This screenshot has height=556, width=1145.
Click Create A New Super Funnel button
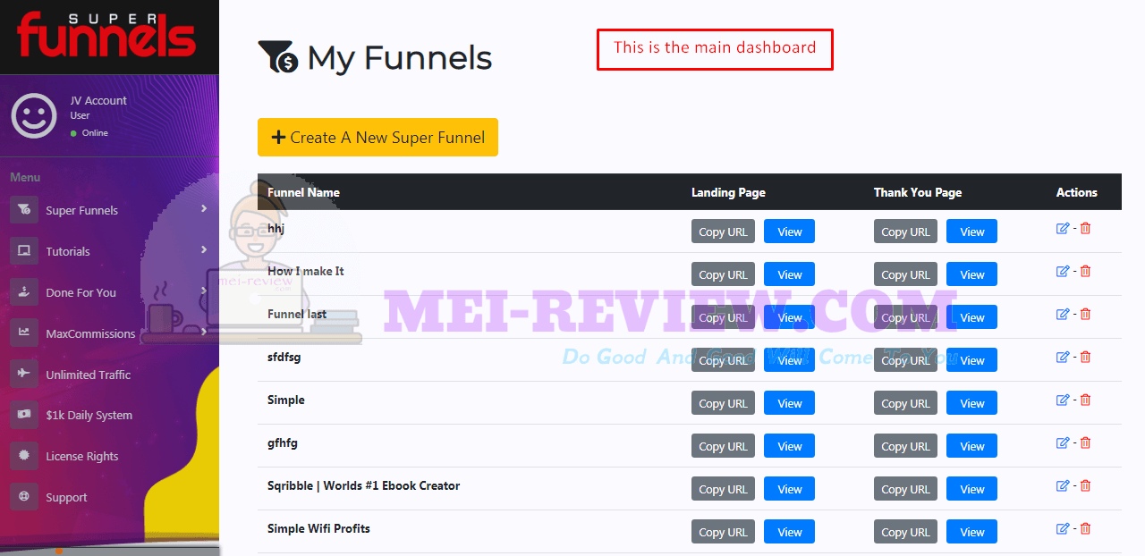pyautogui.click(x=377, y=138)
